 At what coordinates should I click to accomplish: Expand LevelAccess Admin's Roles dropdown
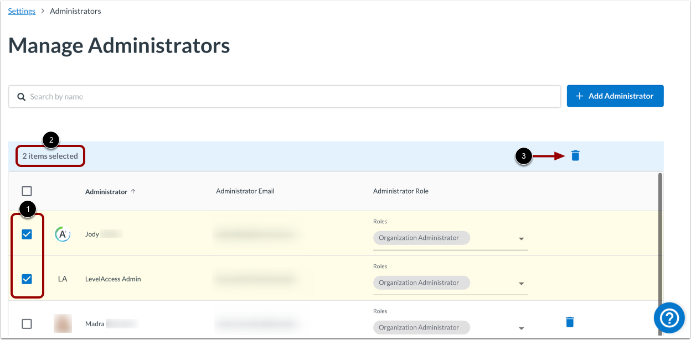521,283
